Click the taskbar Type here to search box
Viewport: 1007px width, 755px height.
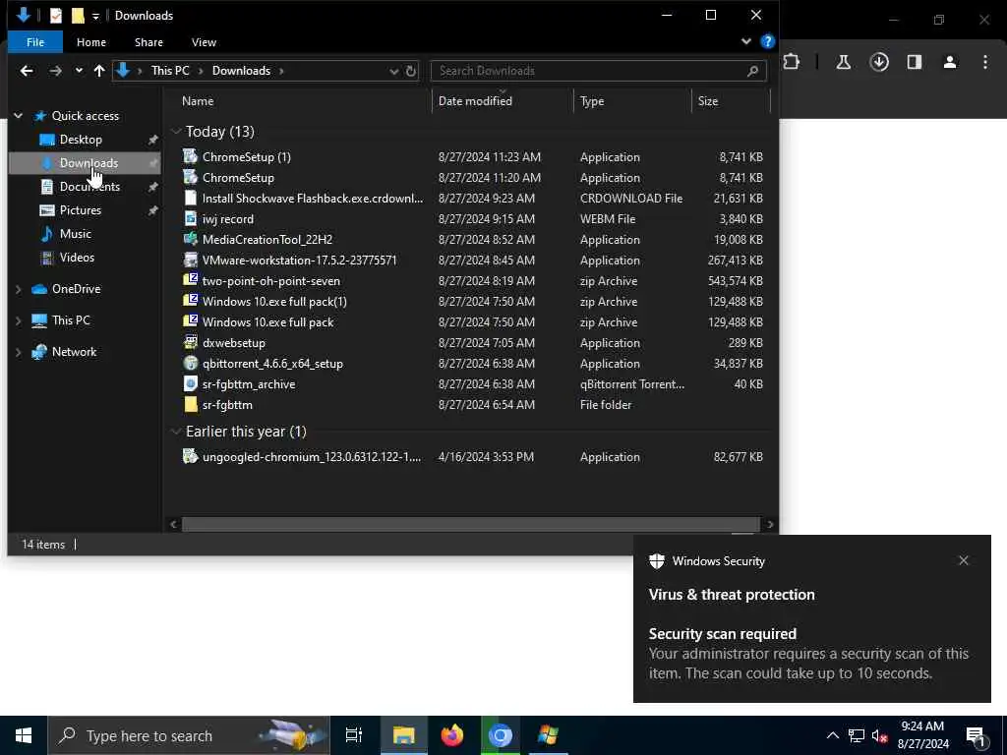tap(189, 735)
